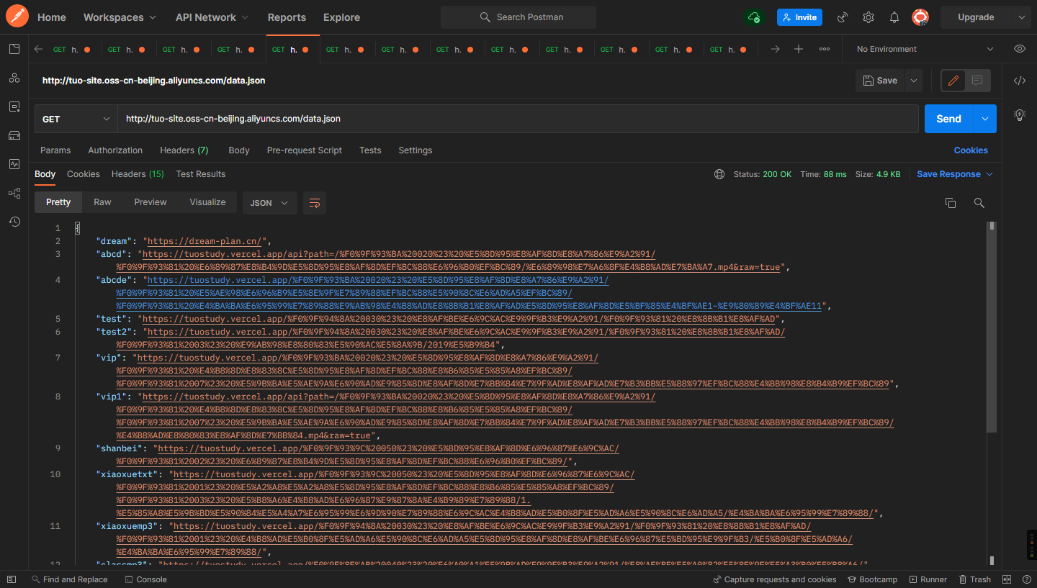Image resolution: width=1037 pixels, height=588 pixels.
Task: Open Environments panel in sidebar
Action: point(14,107)
